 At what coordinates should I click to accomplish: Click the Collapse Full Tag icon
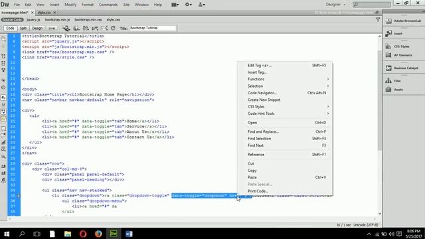[3, 56]
